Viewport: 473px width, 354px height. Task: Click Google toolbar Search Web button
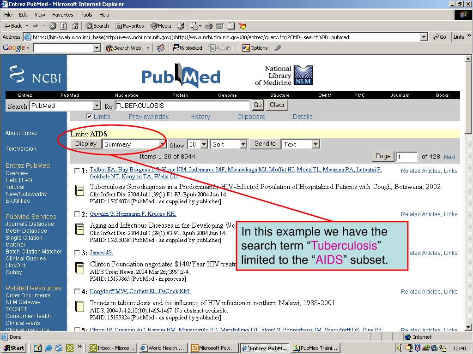point(124,48)
